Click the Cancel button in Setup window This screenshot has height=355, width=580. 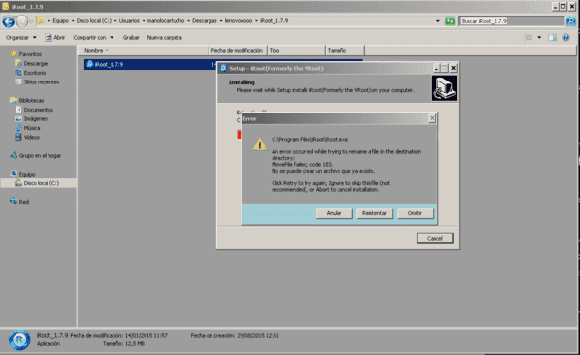pos(435,239)
